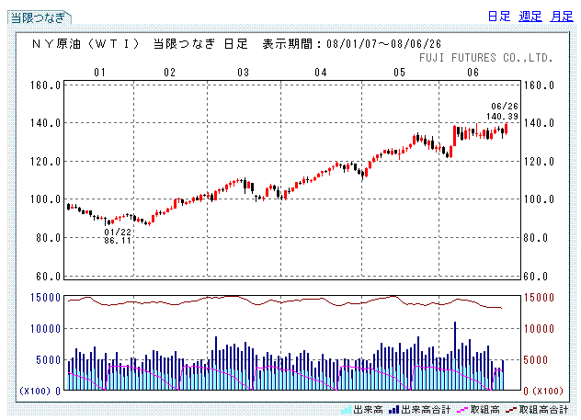Click the 出来高 light-blue legend icon

(346, 410)
